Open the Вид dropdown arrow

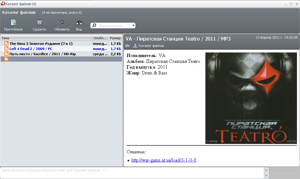tap(87, 26)
